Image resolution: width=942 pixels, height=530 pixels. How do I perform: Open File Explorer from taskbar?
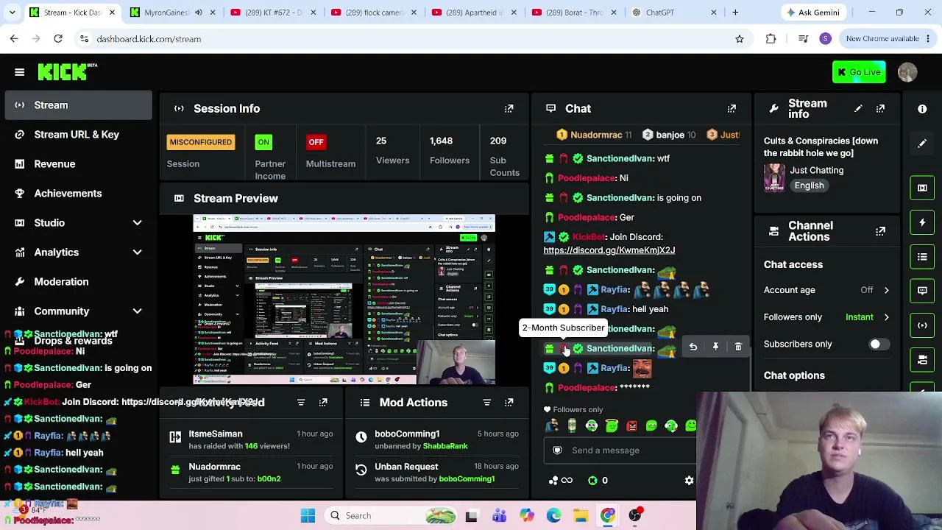click(x=581, y=516)
